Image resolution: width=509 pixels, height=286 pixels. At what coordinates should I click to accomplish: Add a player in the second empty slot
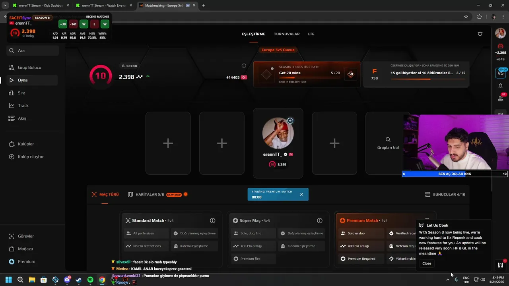pyautogui.click(x=222, y=143)
